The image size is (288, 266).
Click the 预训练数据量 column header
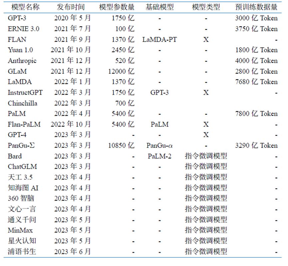point(256,7)
